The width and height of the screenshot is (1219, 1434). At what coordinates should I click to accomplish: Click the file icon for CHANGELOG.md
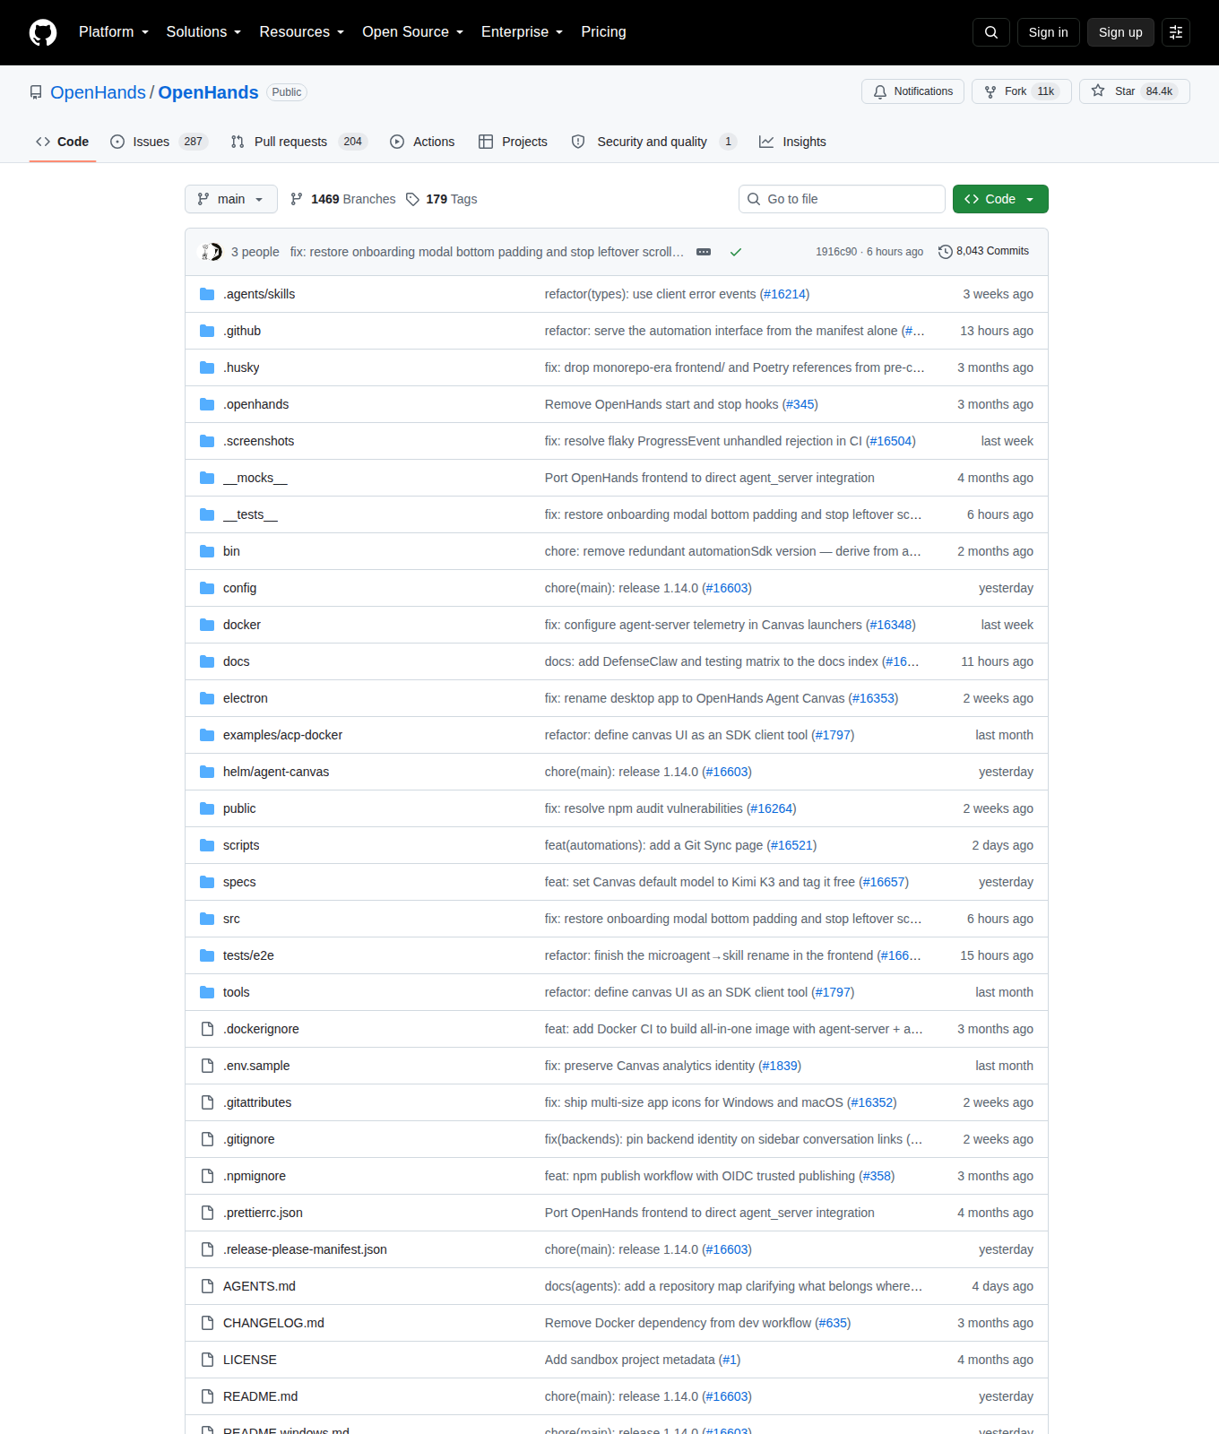[207, 1323]
